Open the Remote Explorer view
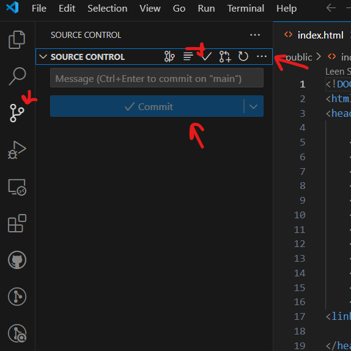The height and width of the screenshot is (351, 351). (17, 187)
